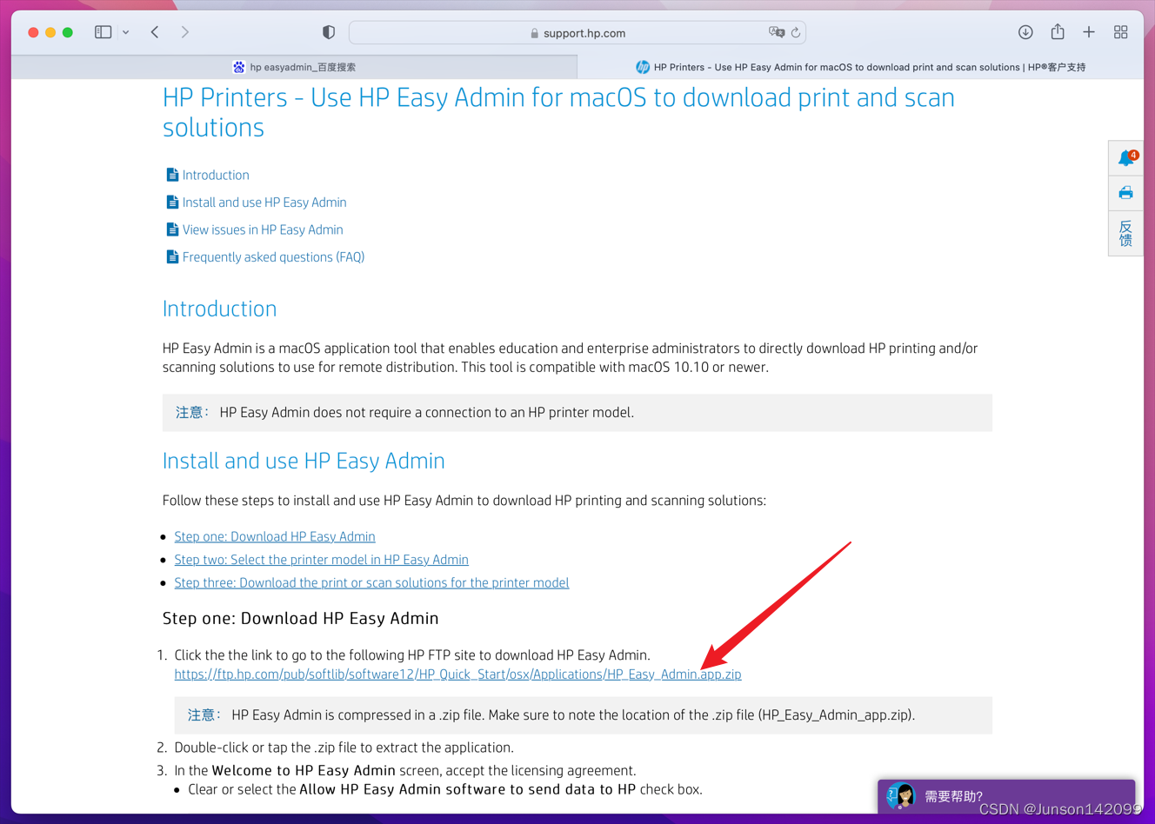Image resolution: width=1155 pixels, height=824 pixels.
Task: Go back to the previous page
Action: point(155,32)
